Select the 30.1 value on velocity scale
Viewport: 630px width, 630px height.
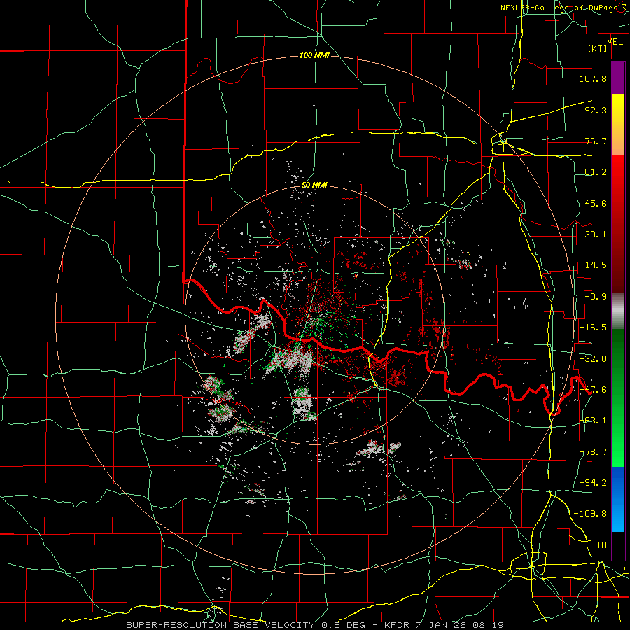pyautogui.click(x=596, y=234)
